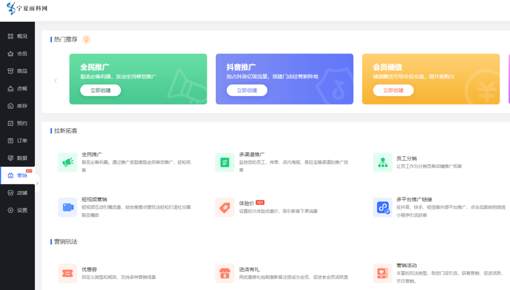Click the 热门推荐 section heading

click(x=65, y=39)
